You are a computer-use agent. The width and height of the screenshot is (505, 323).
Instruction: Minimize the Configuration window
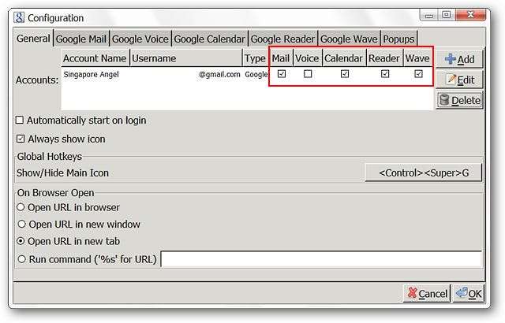(x=429, y=15)
